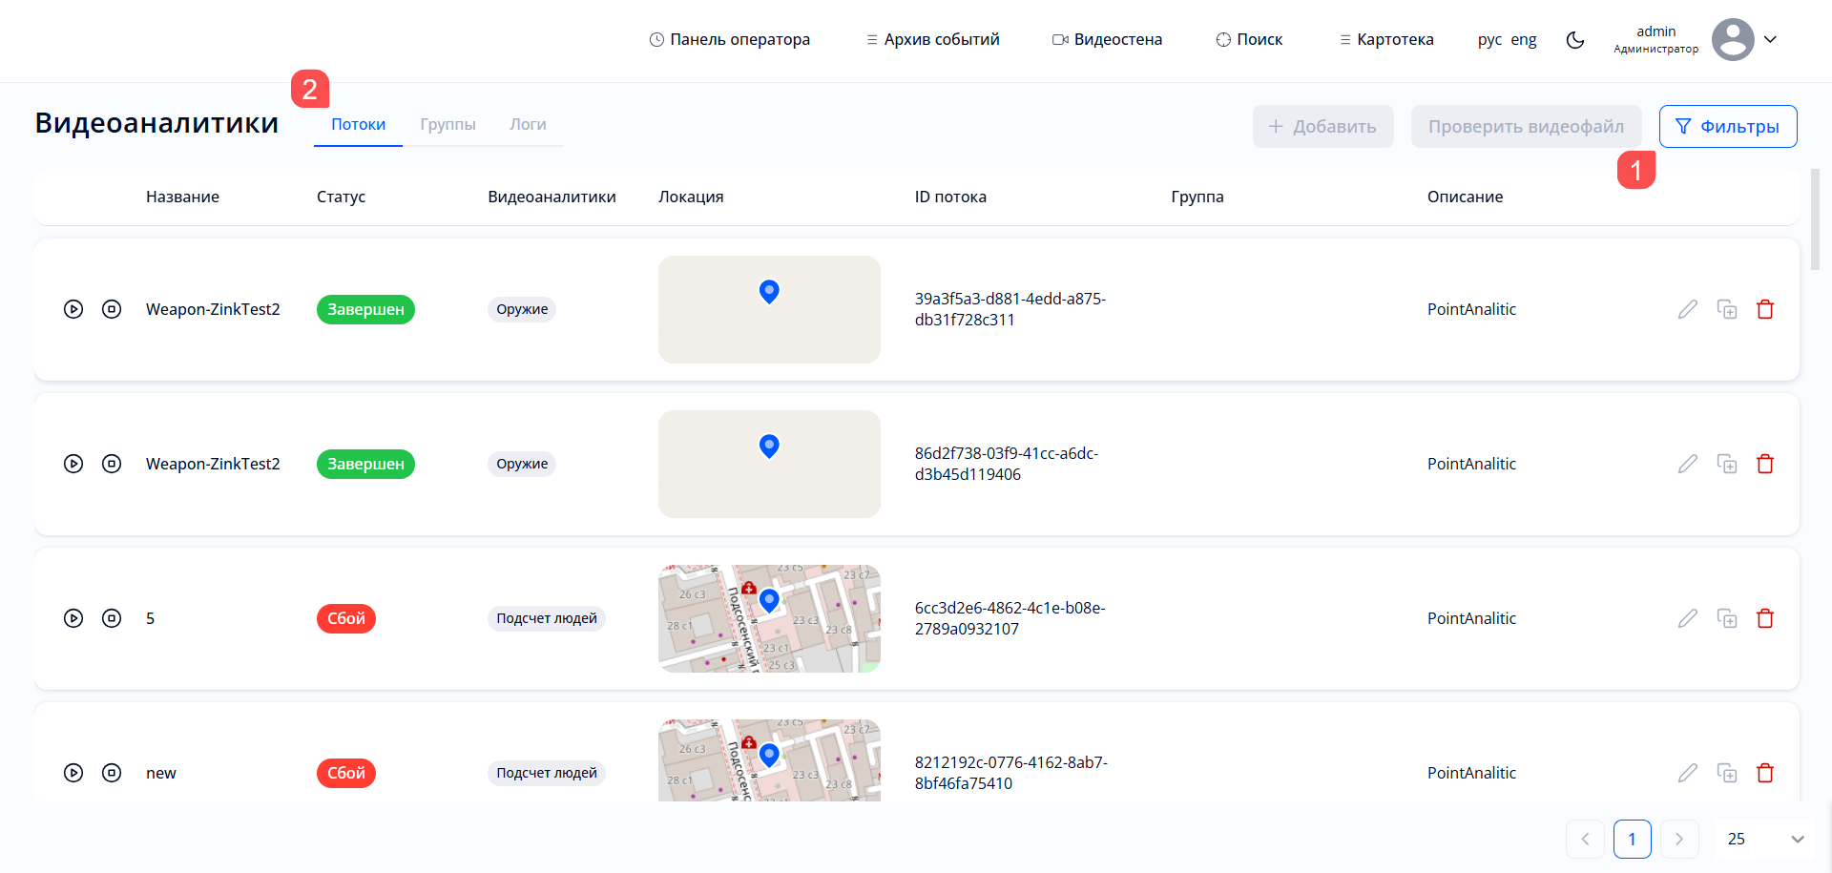This screenshot has width=1832, height=873.
Task: Stop the stream named 5
Action: 112,618
